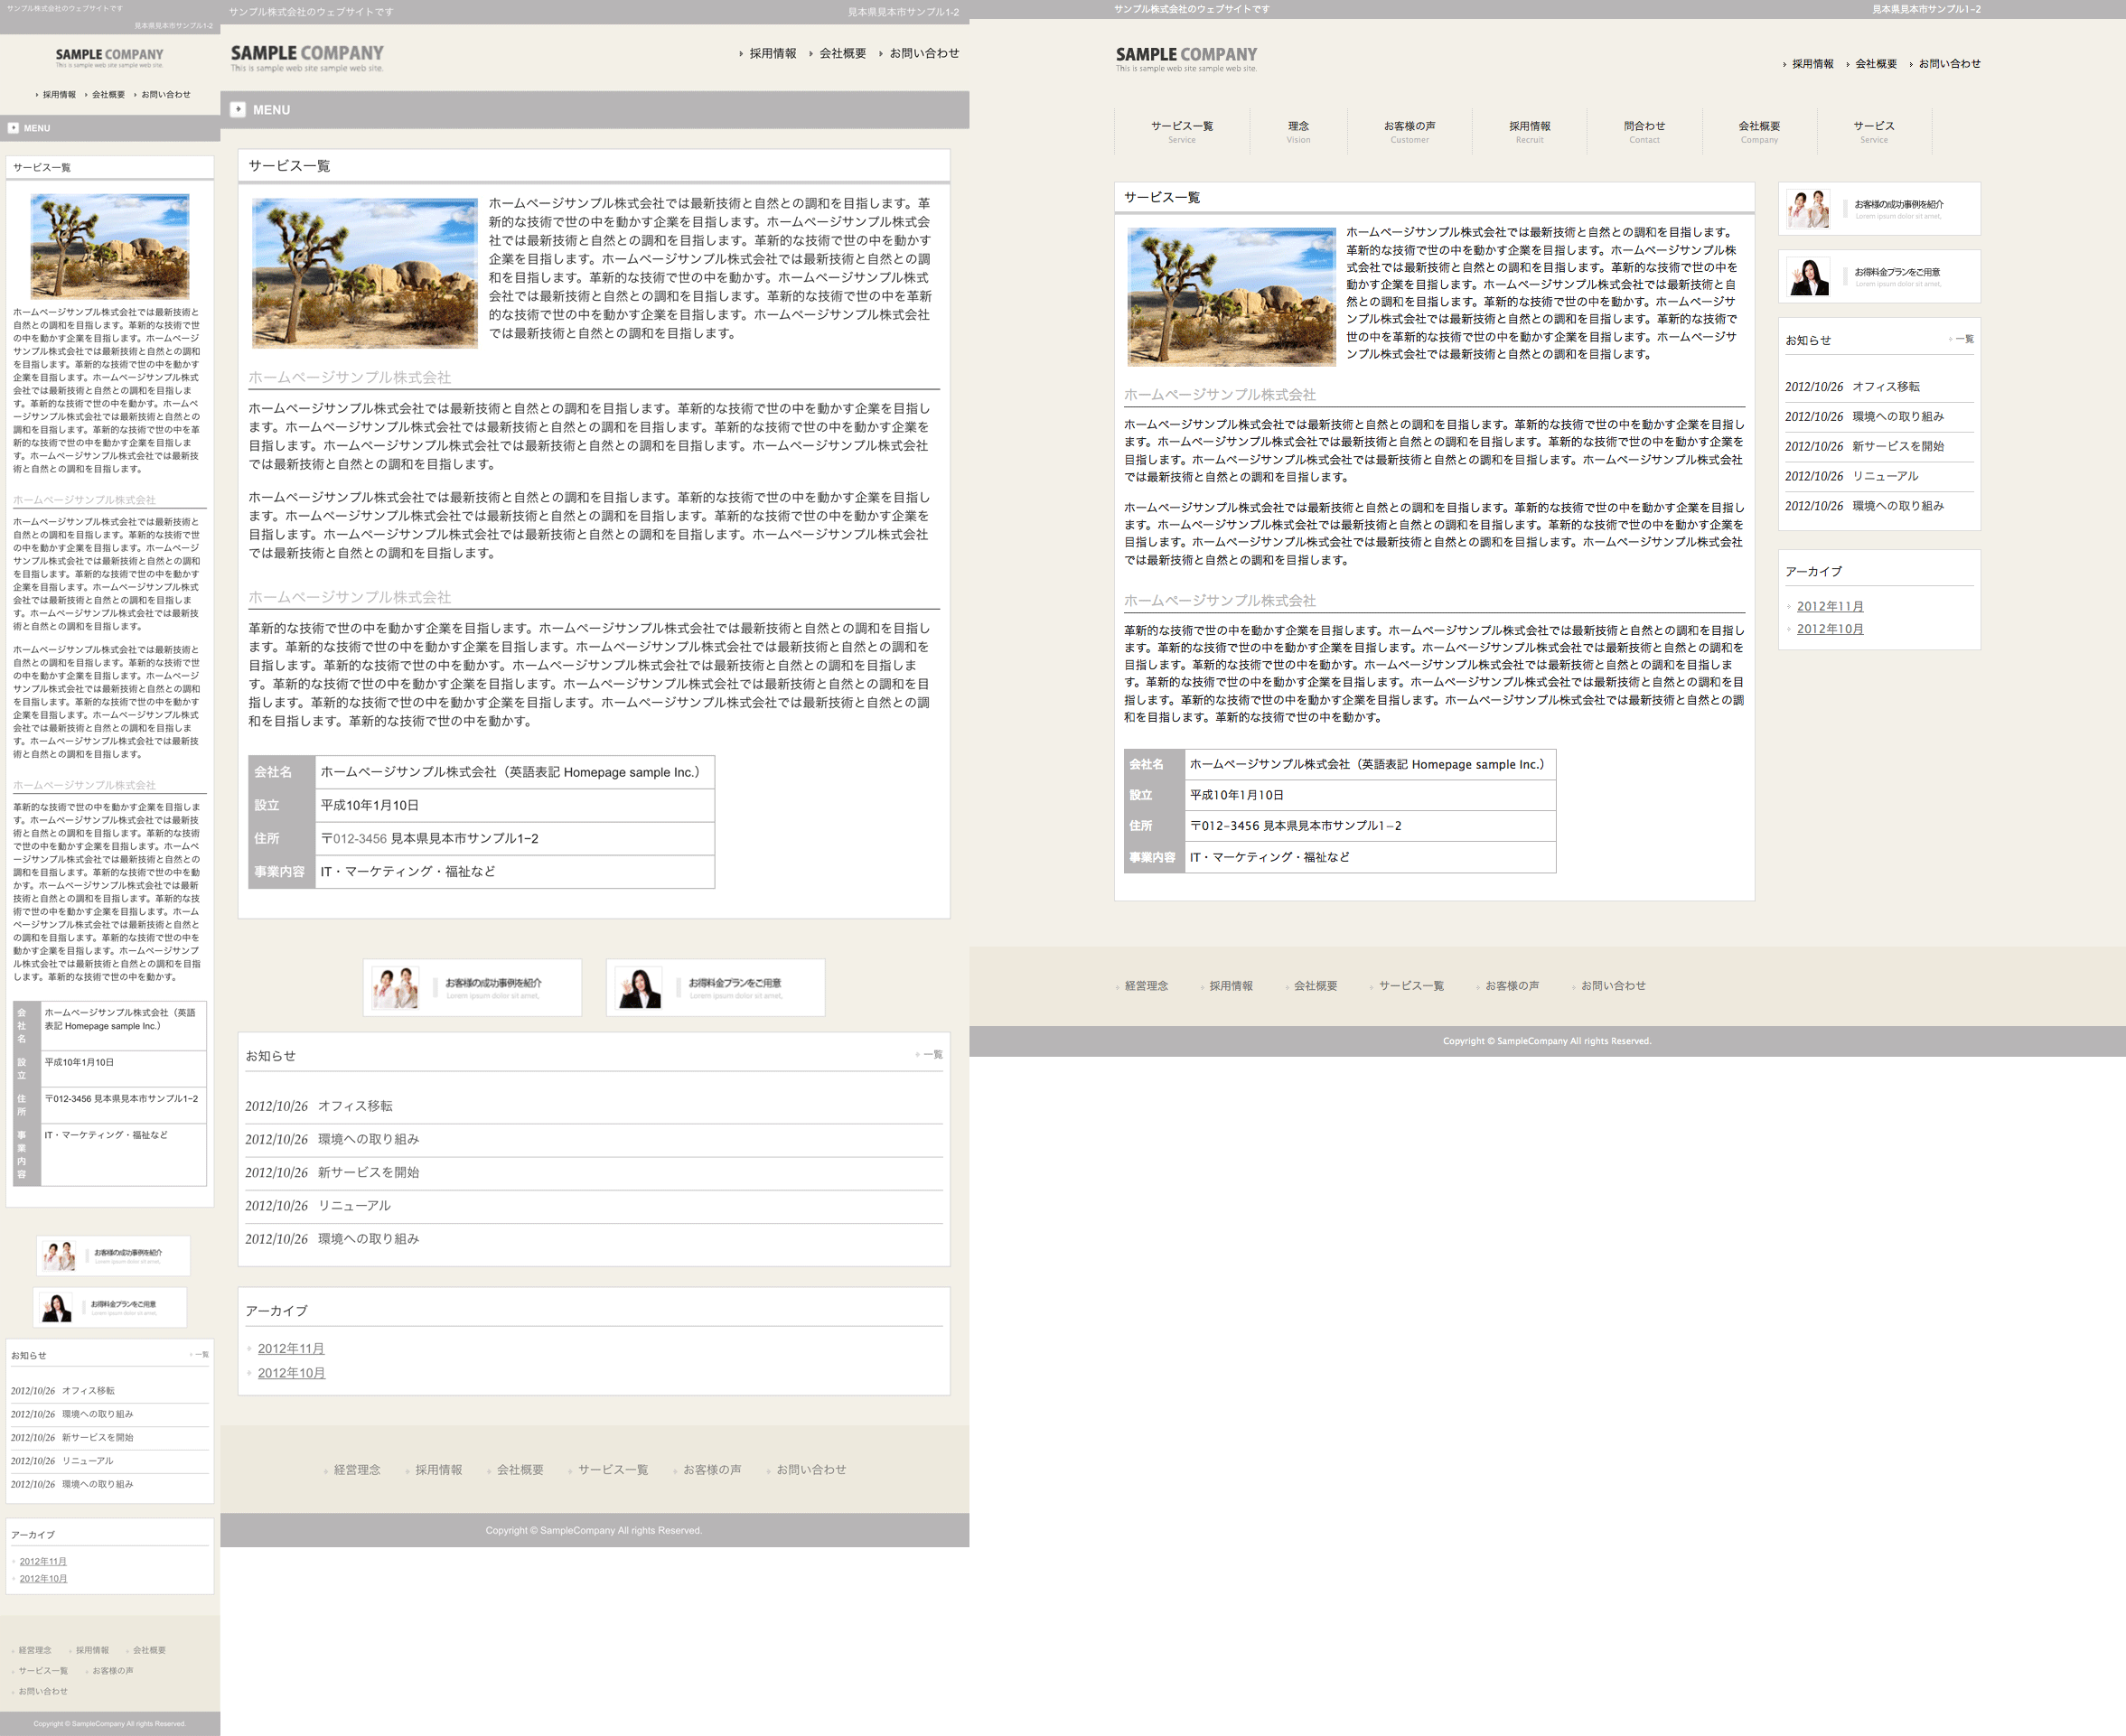Open the 2012年10月 archive link in the tablet layout
This screenshot has width=2126, height=1736.
pyautogui.click(x=291, y=1373)
